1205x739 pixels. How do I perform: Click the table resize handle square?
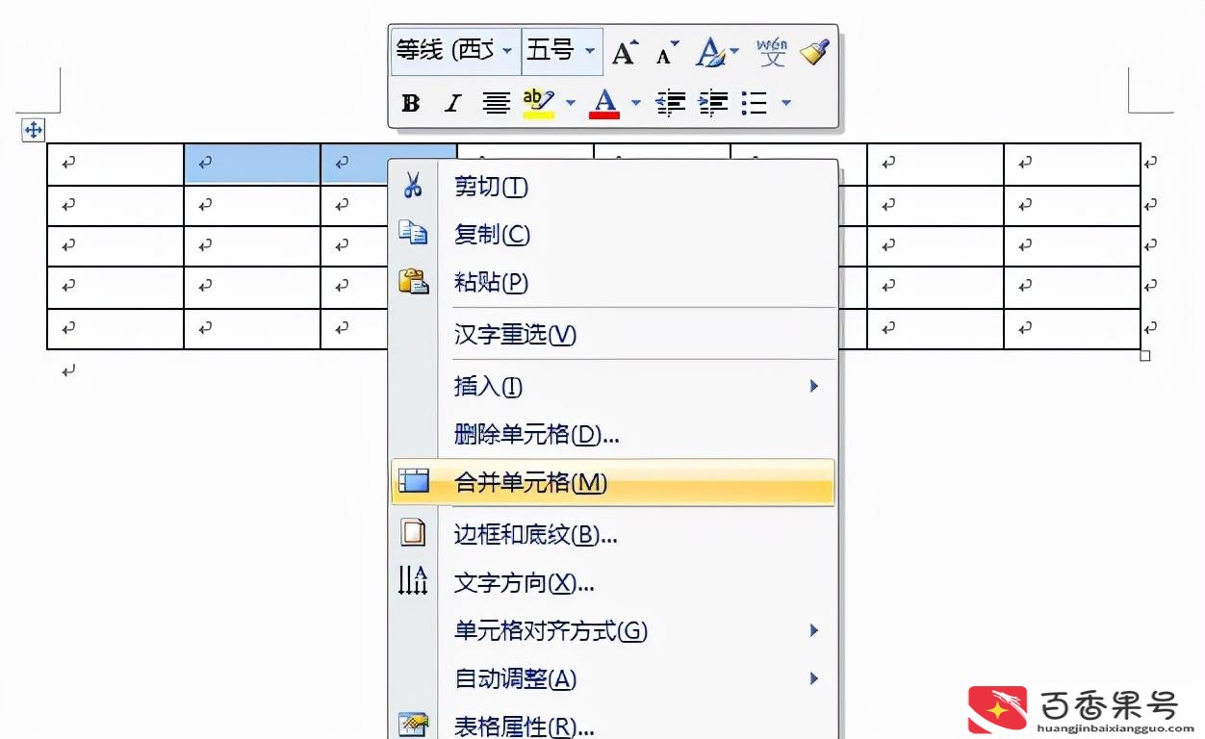point(1145,356)
